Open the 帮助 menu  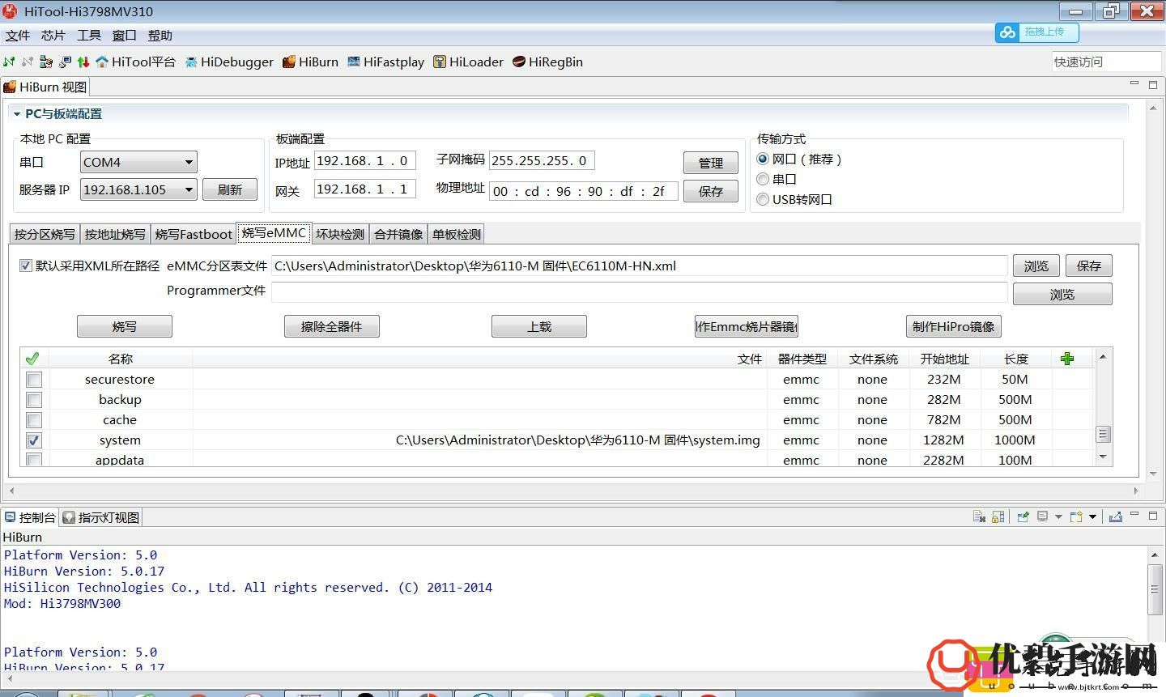[x=160, y=36]
